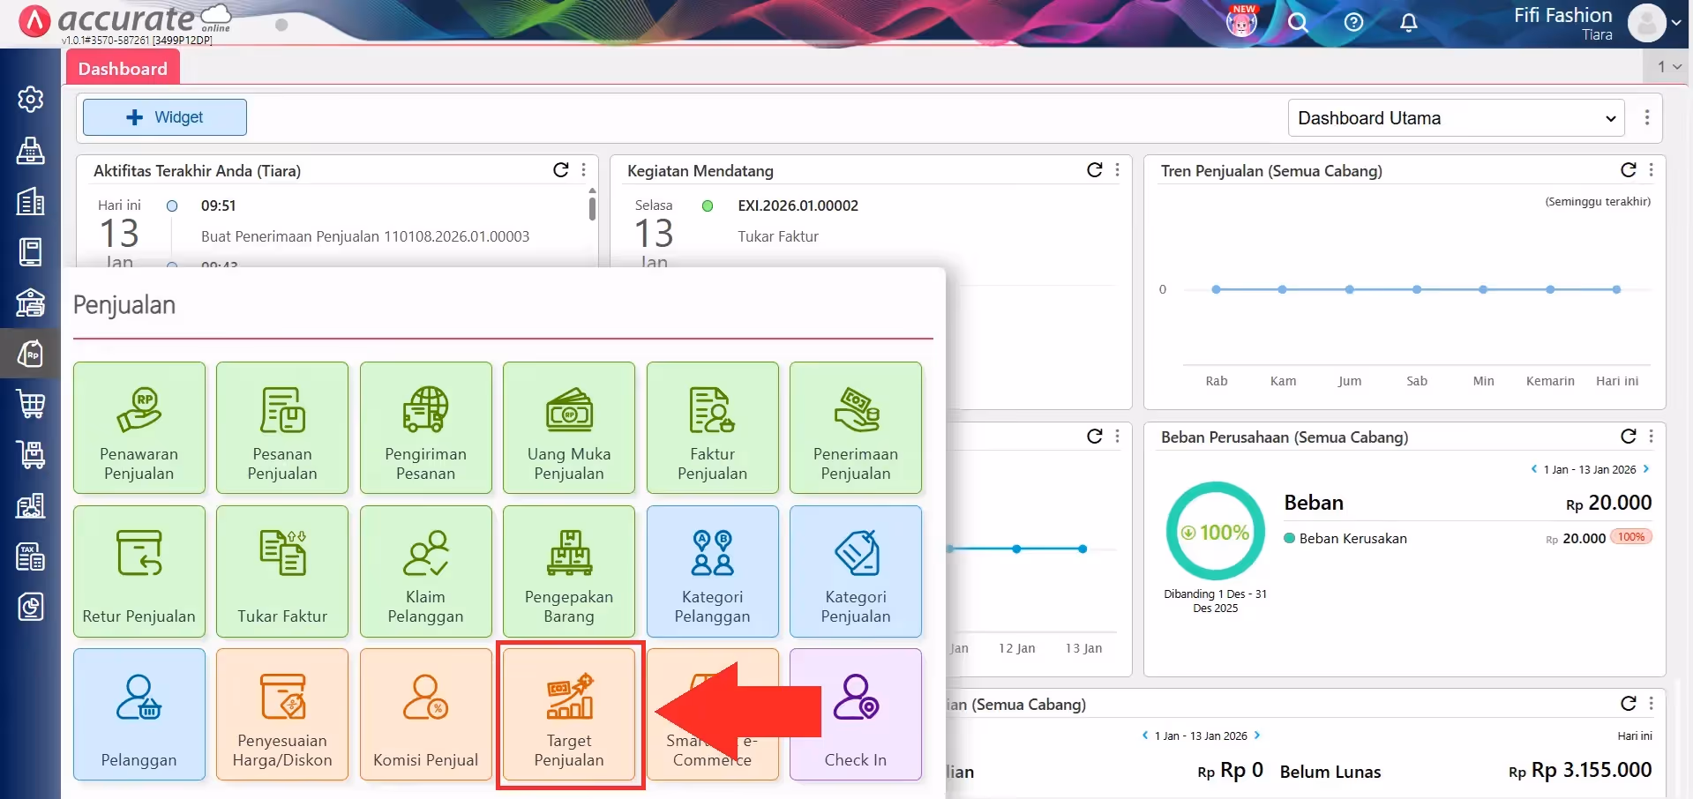Open Kategori Pelanggan tile

click(713, 571)
